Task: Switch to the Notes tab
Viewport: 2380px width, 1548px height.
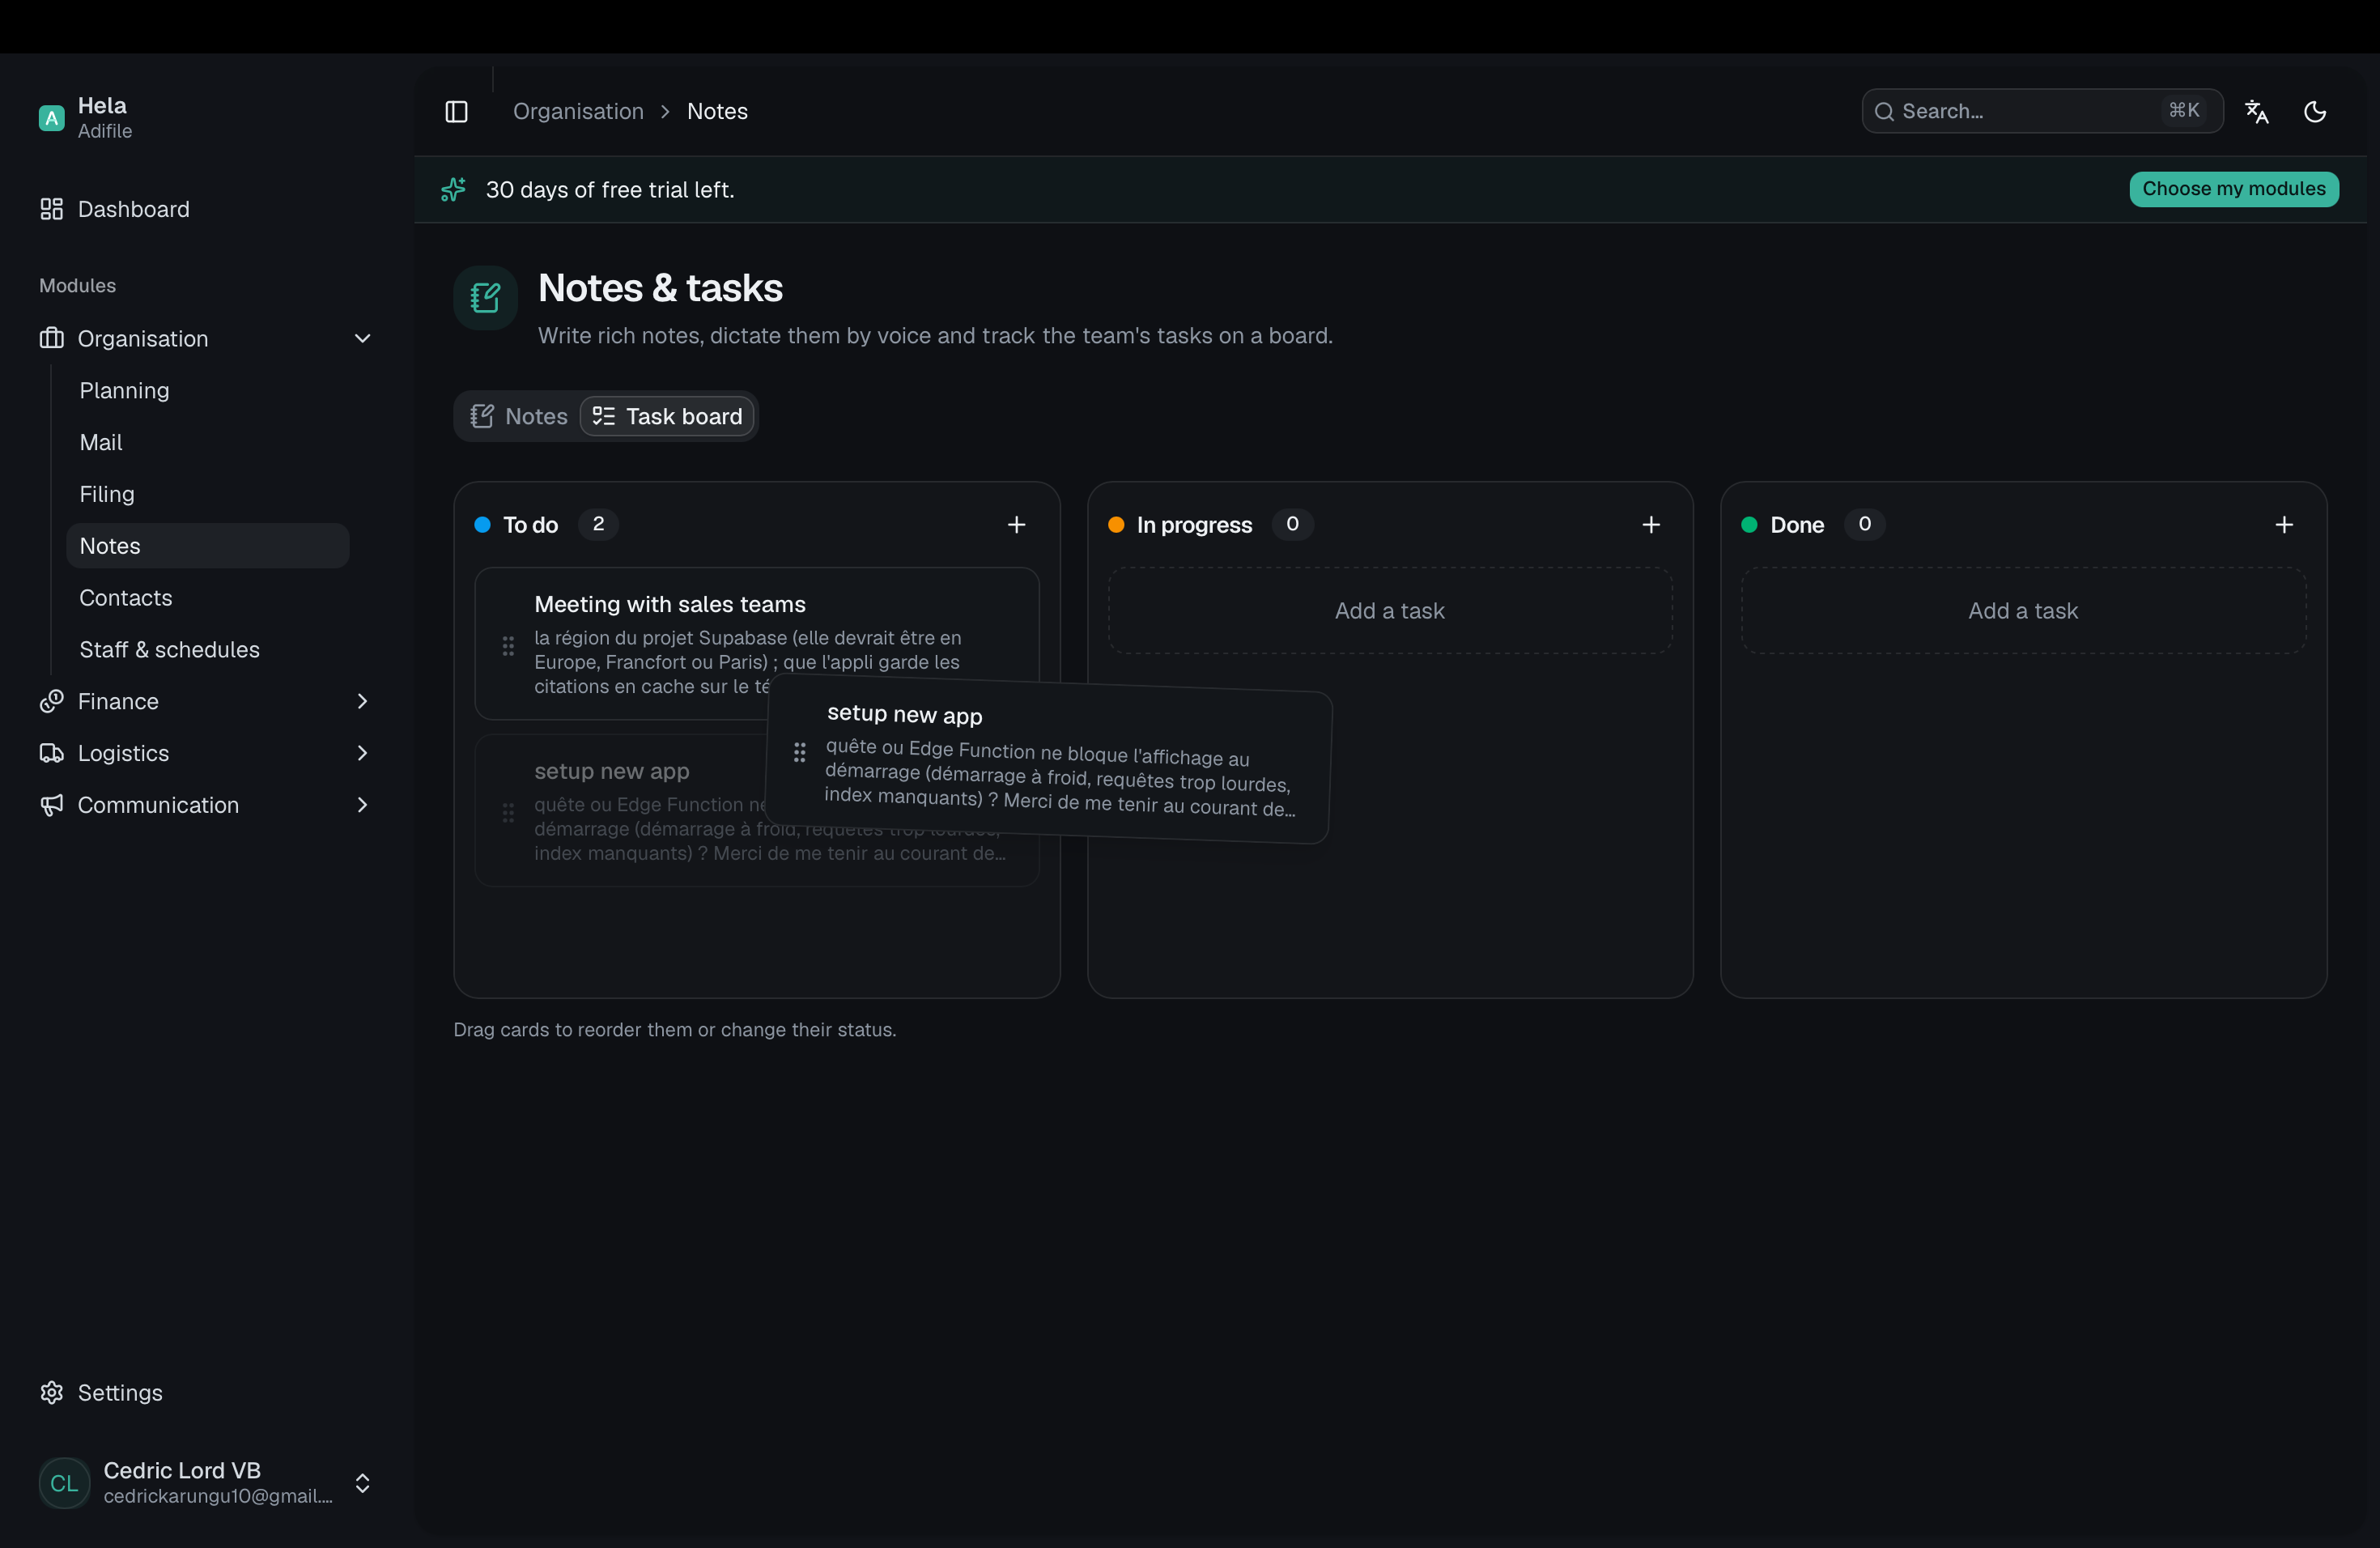Action: click(x=519, y=416)
